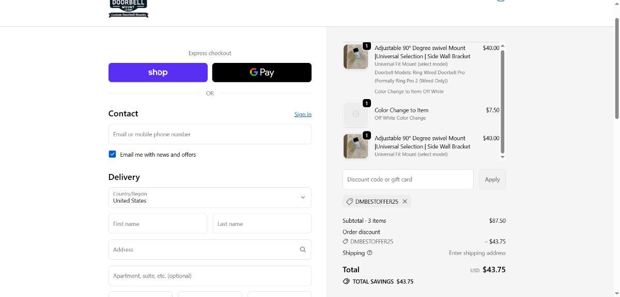
Task: Click the address search magnifier icon
Action: coord(303,250)
